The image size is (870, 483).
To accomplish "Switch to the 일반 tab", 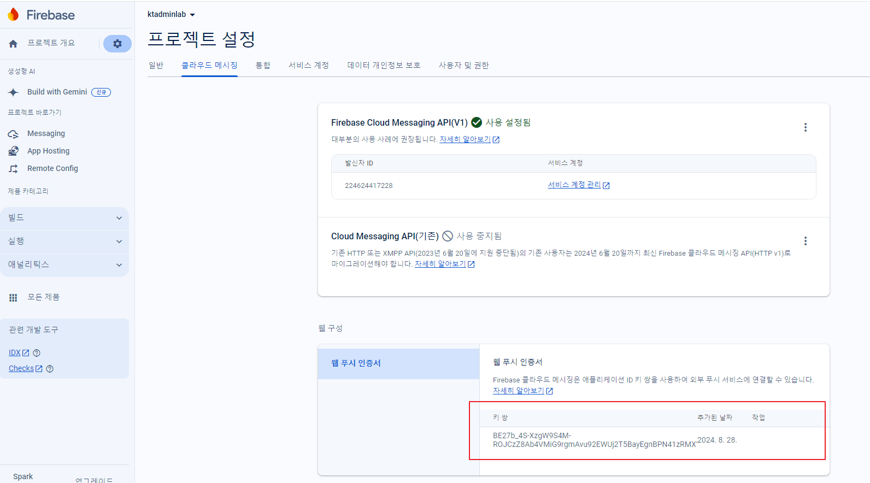I will (x=156, y=66).
